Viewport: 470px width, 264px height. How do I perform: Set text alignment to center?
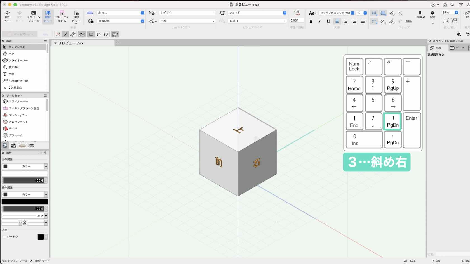point(346,21)
